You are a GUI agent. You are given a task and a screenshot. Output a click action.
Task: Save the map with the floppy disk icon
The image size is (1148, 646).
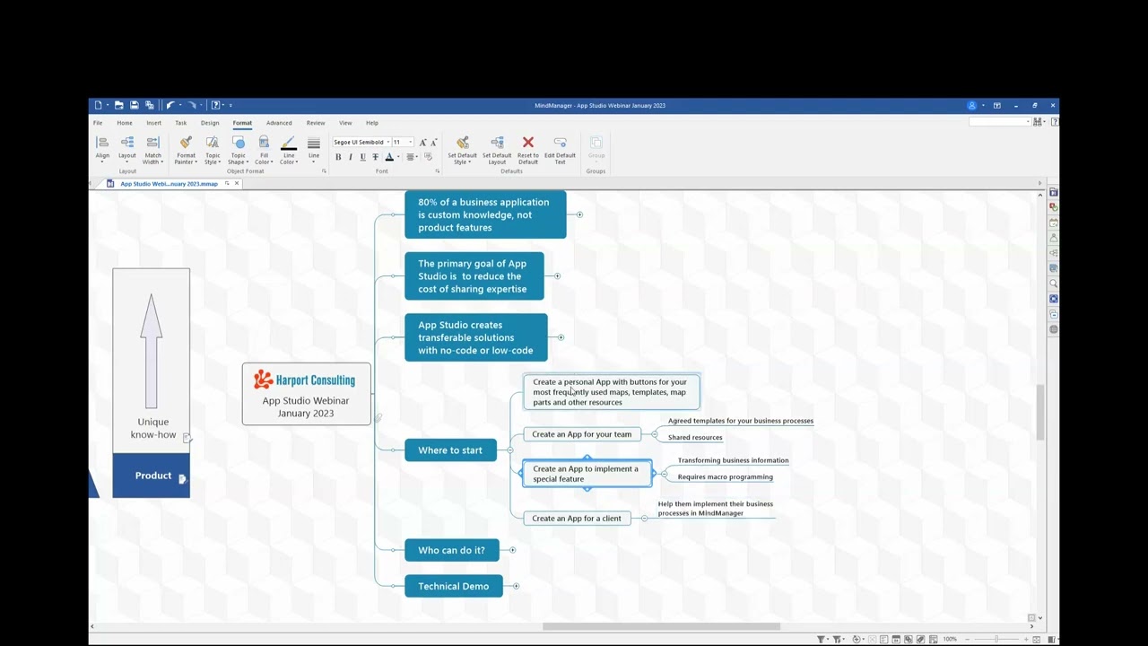(134, 105)
